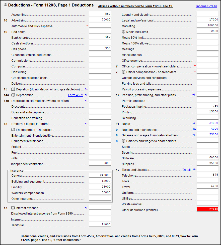The width and height of the screenshot is (221, 245).
Task: Click +/- for Depreciation claimed elsewhere
Action: [86, 100]
